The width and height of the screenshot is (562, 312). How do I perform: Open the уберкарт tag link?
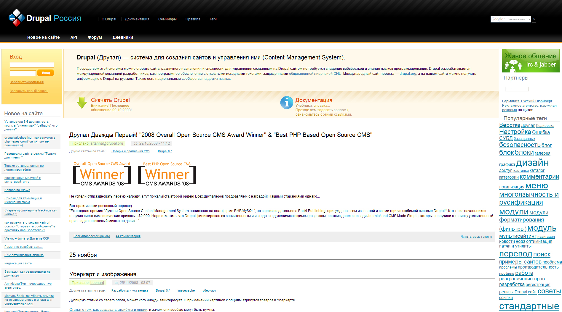tap(209, 290)
